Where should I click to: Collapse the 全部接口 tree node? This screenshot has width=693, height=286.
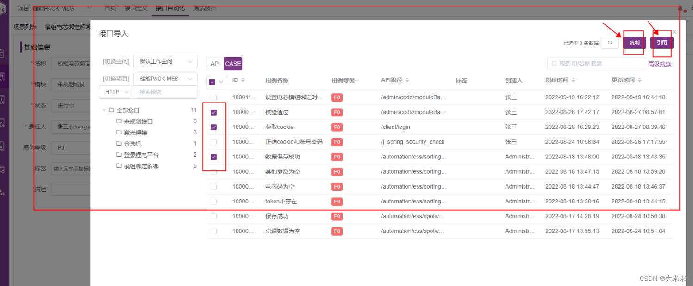103,110
